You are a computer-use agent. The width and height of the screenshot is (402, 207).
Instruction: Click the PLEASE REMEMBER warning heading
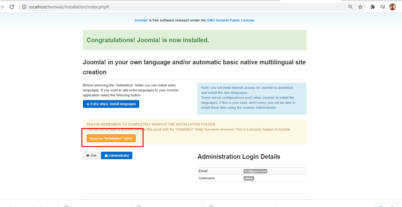coord(151,124)
